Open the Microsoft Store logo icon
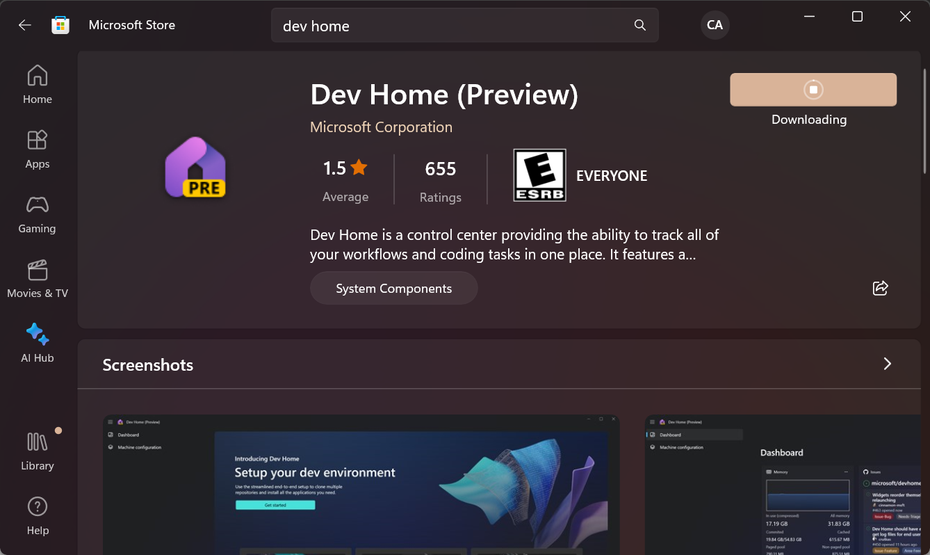The height and width of the screenshot is (555, 930). 60,25
